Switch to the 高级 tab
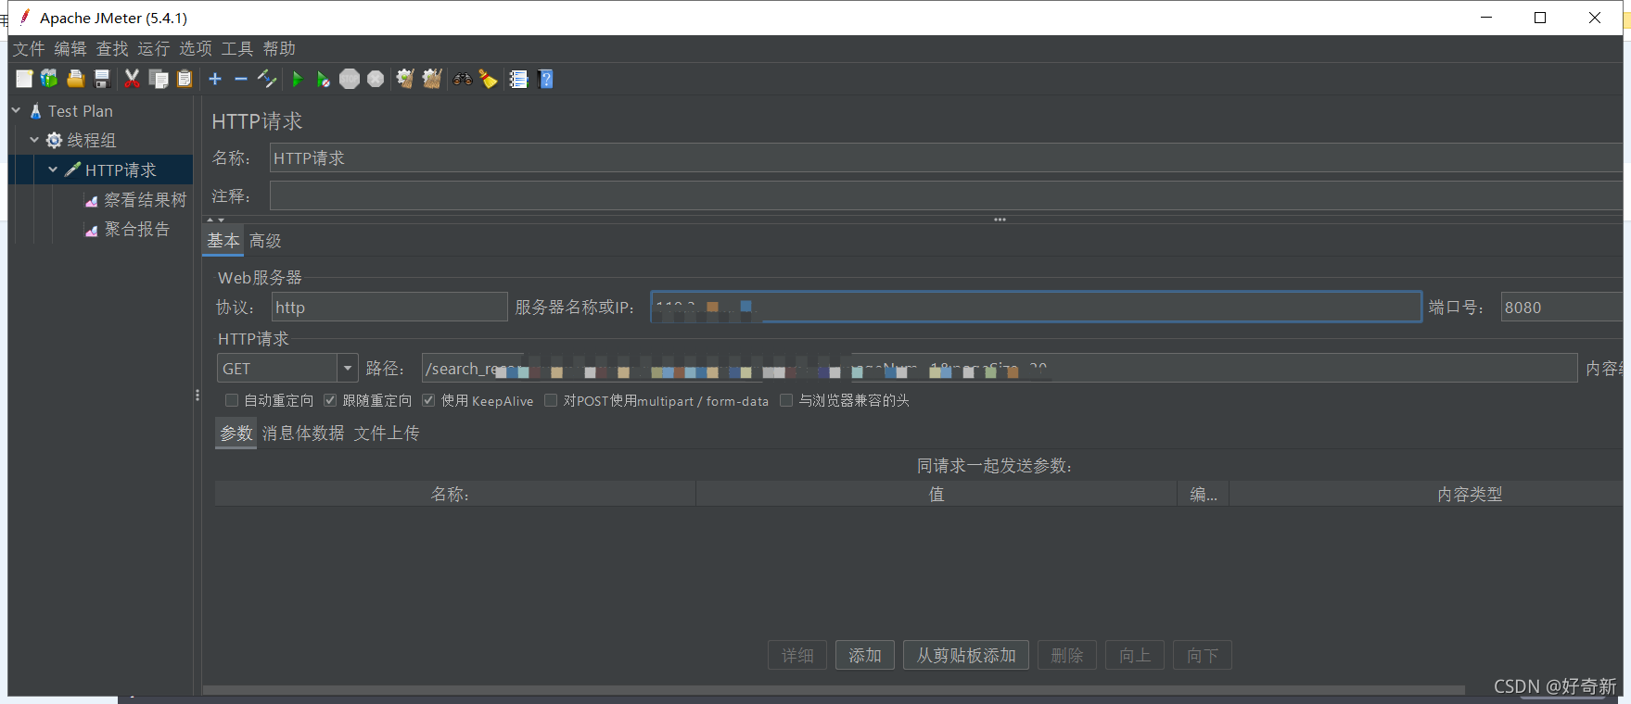This screenshot has width=1631, height=704. tap(265, 241)
